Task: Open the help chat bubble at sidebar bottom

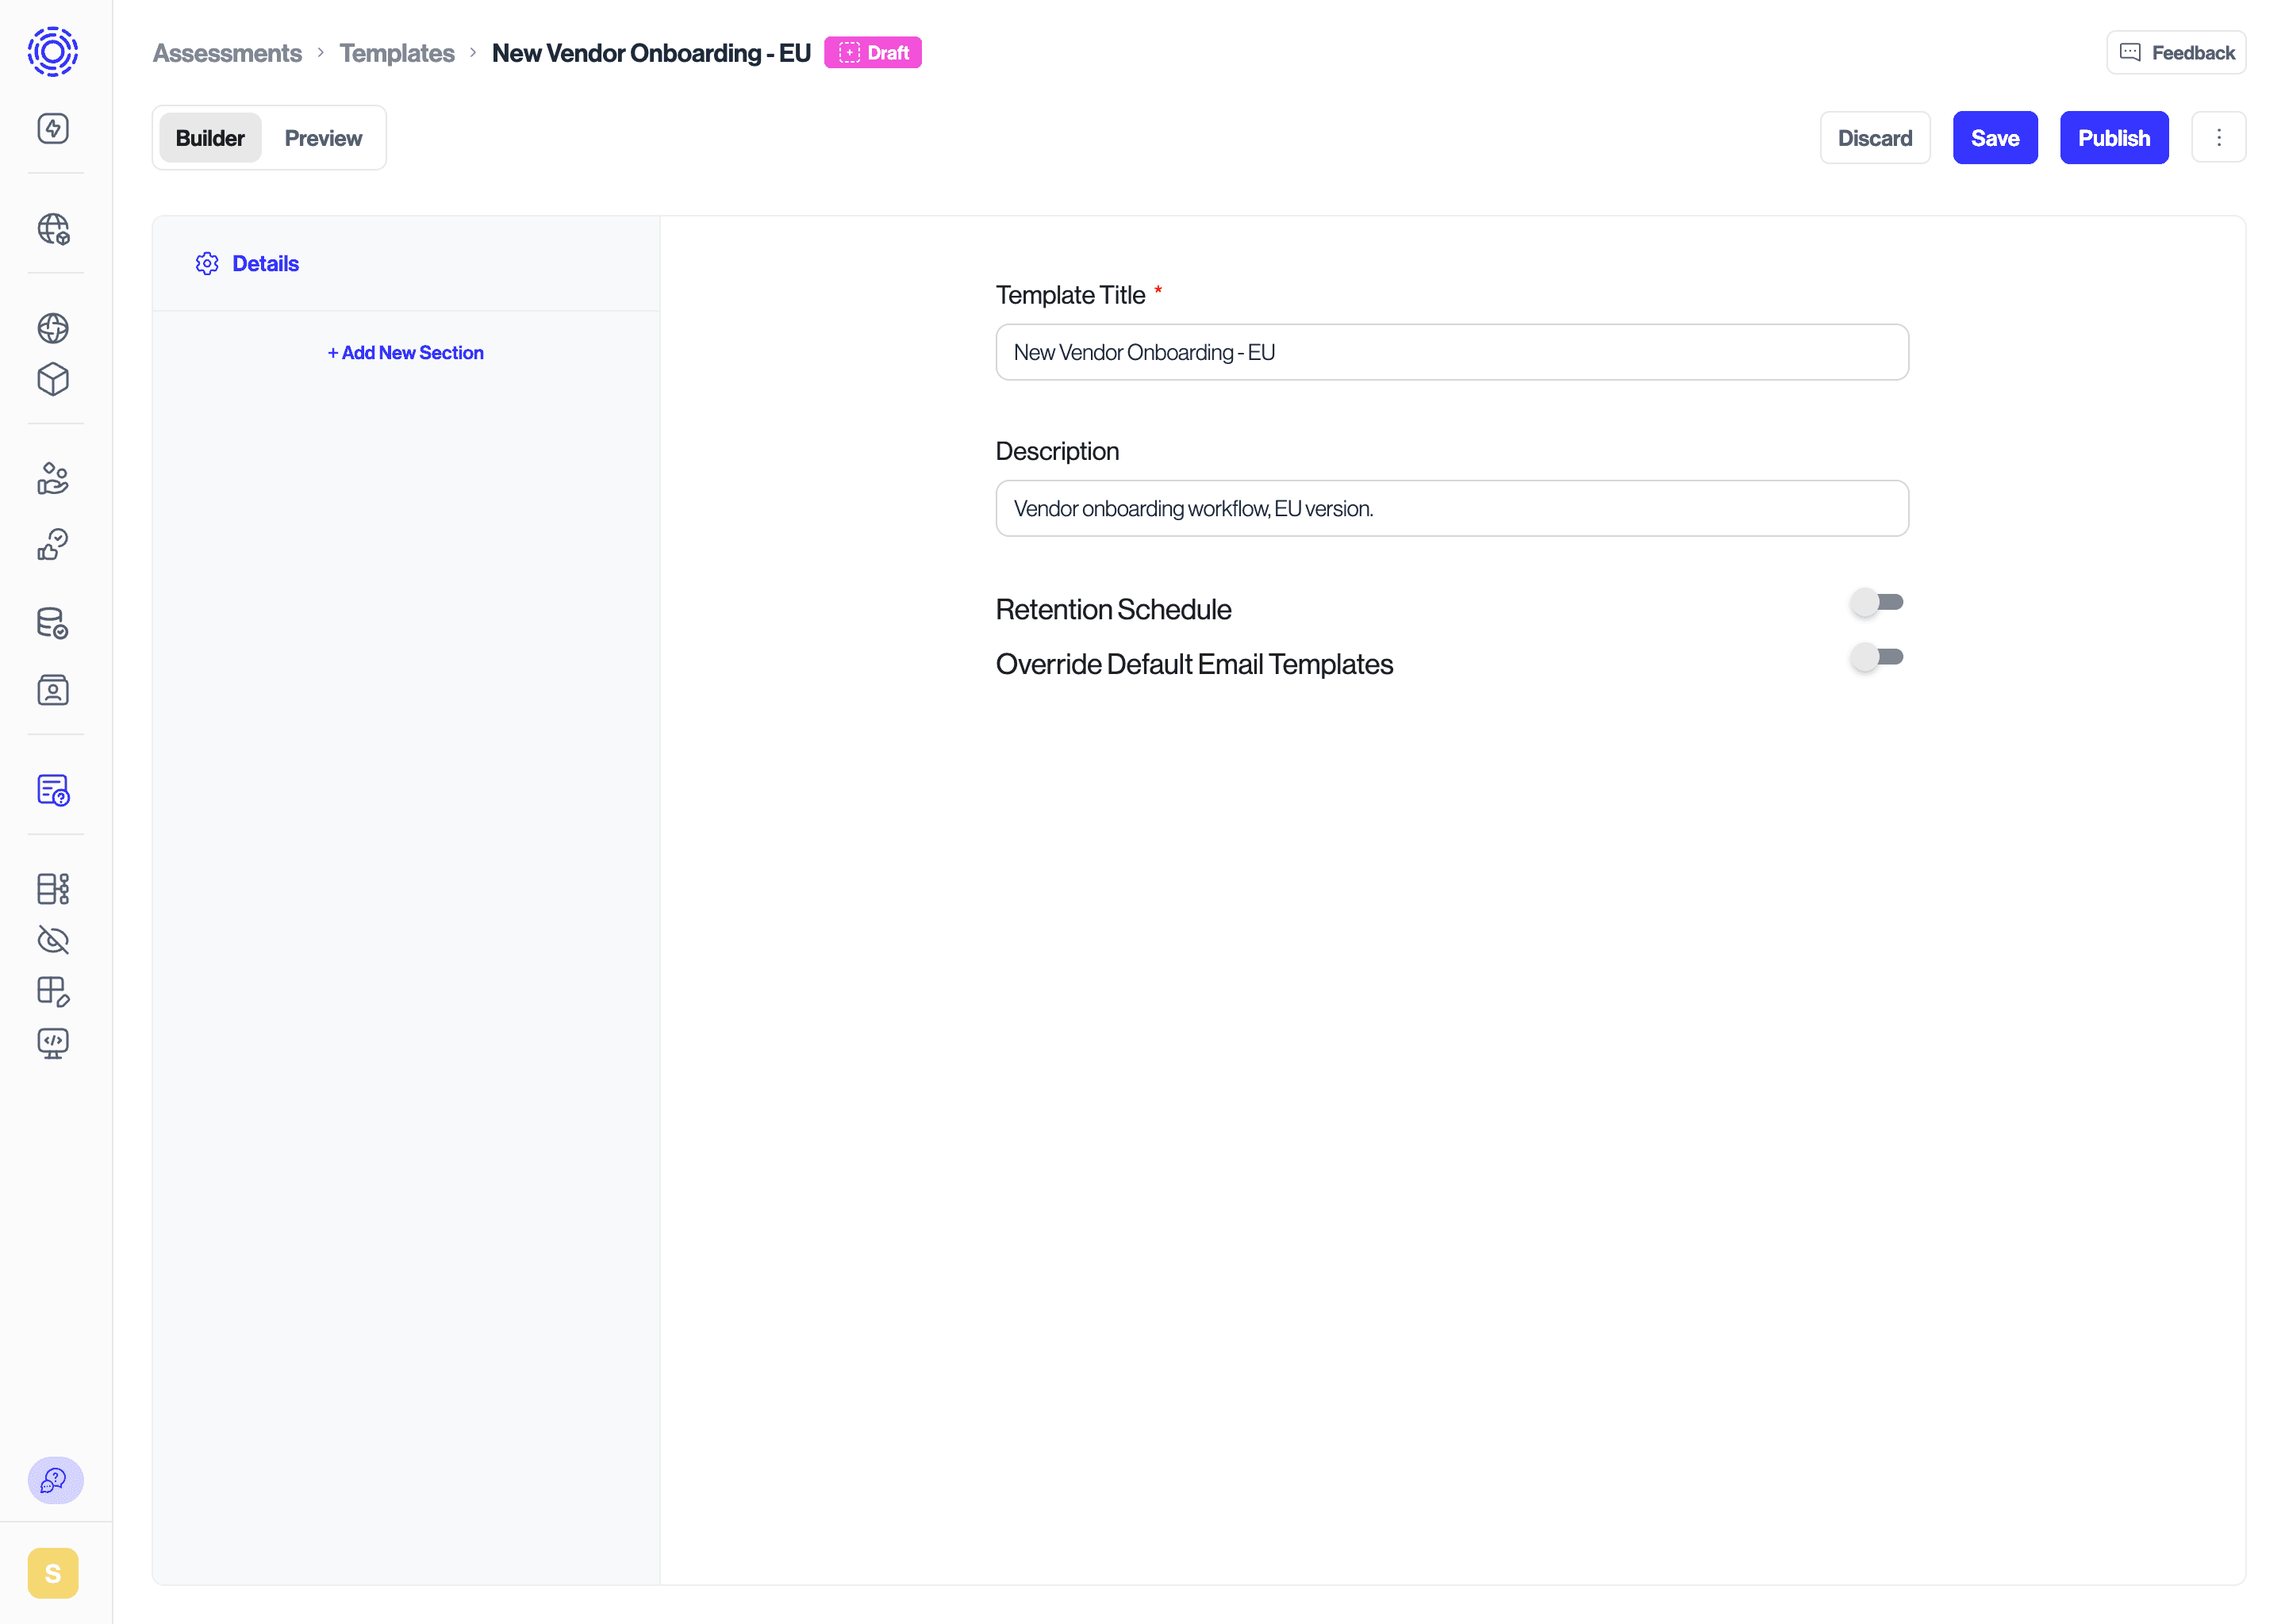Action: 55,1481
